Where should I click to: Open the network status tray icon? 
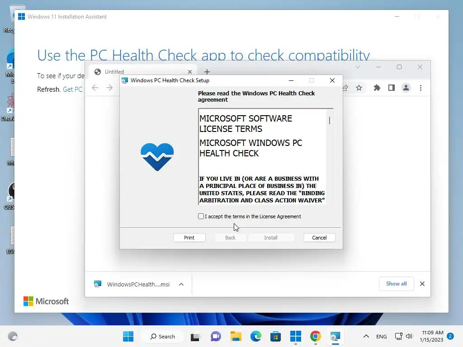point(399,336)
